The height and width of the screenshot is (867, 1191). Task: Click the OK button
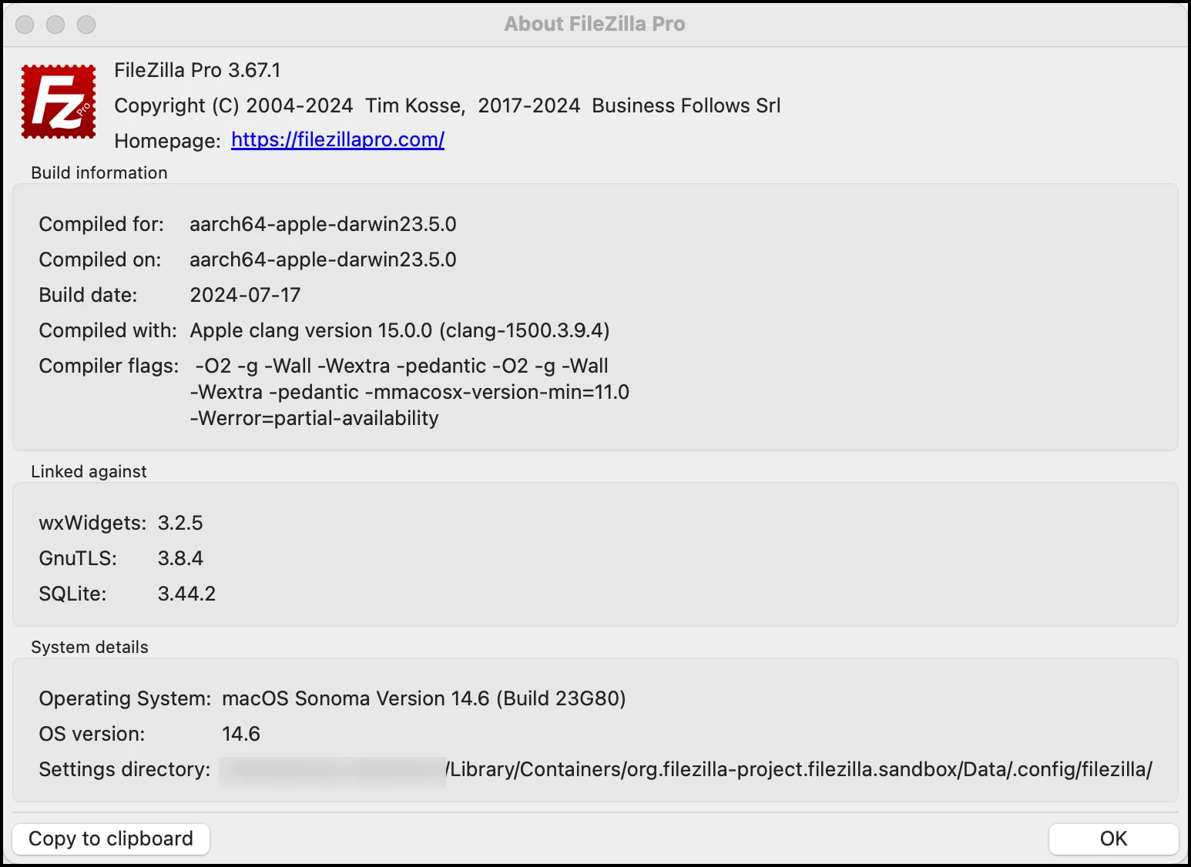[1113, 839]
